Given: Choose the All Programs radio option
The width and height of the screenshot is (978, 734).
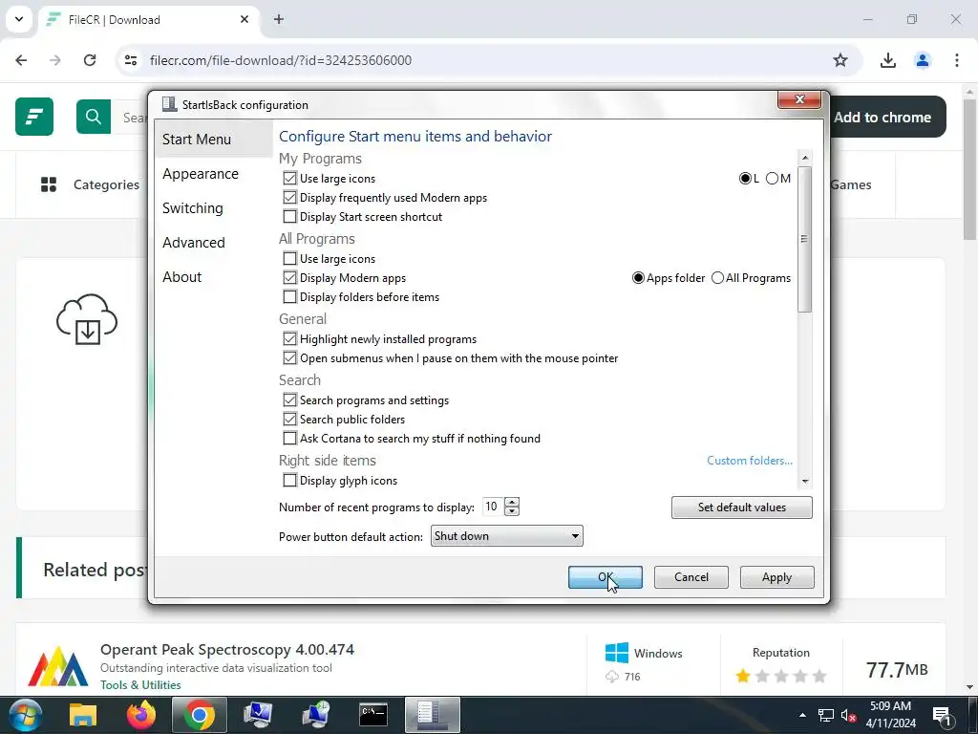Looking at the screenshot, I should 718,278.
